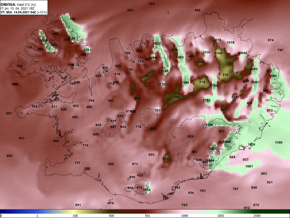Viewport: 290px width, 218px height.
Task: Click the 794 value label
Action: point(91,101)
